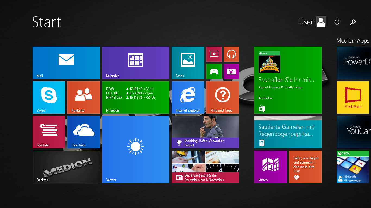Viewport: 371px width, 208px height.
Task: Open Sautierte Garnelen recipe tile
Action: click(x=288, y=132)
